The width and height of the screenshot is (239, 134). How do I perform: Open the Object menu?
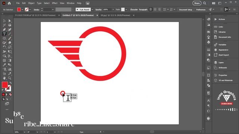(31, 3)
